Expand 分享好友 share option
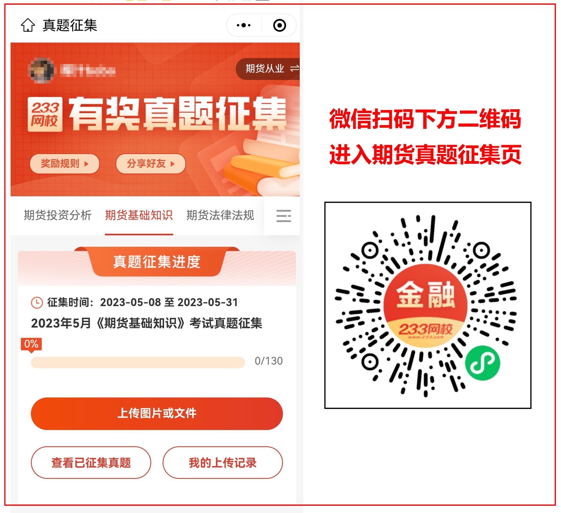The image size is (561, 513). pos(150,164)
